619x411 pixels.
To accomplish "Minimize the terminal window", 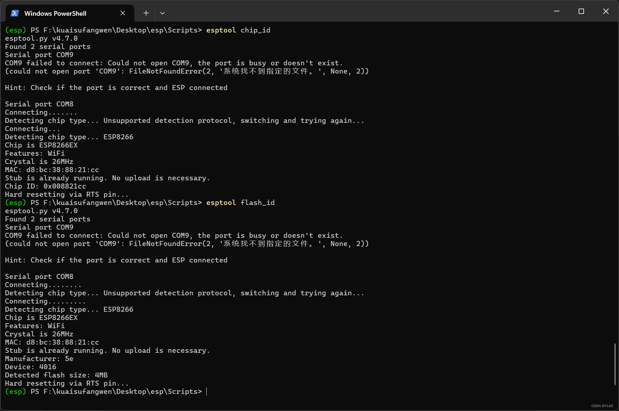I will tap(557, 11).
